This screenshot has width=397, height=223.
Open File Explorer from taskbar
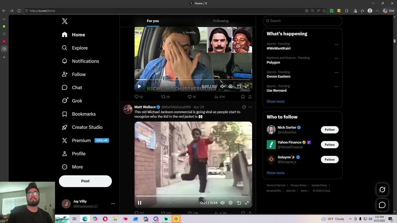click(115, 219)
